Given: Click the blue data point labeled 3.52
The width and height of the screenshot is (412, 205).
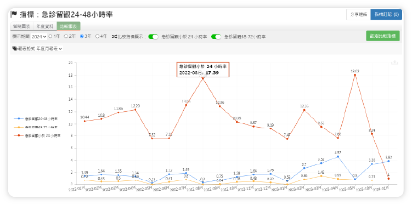Looking at the screenshot, I should [x=321, y=163].
